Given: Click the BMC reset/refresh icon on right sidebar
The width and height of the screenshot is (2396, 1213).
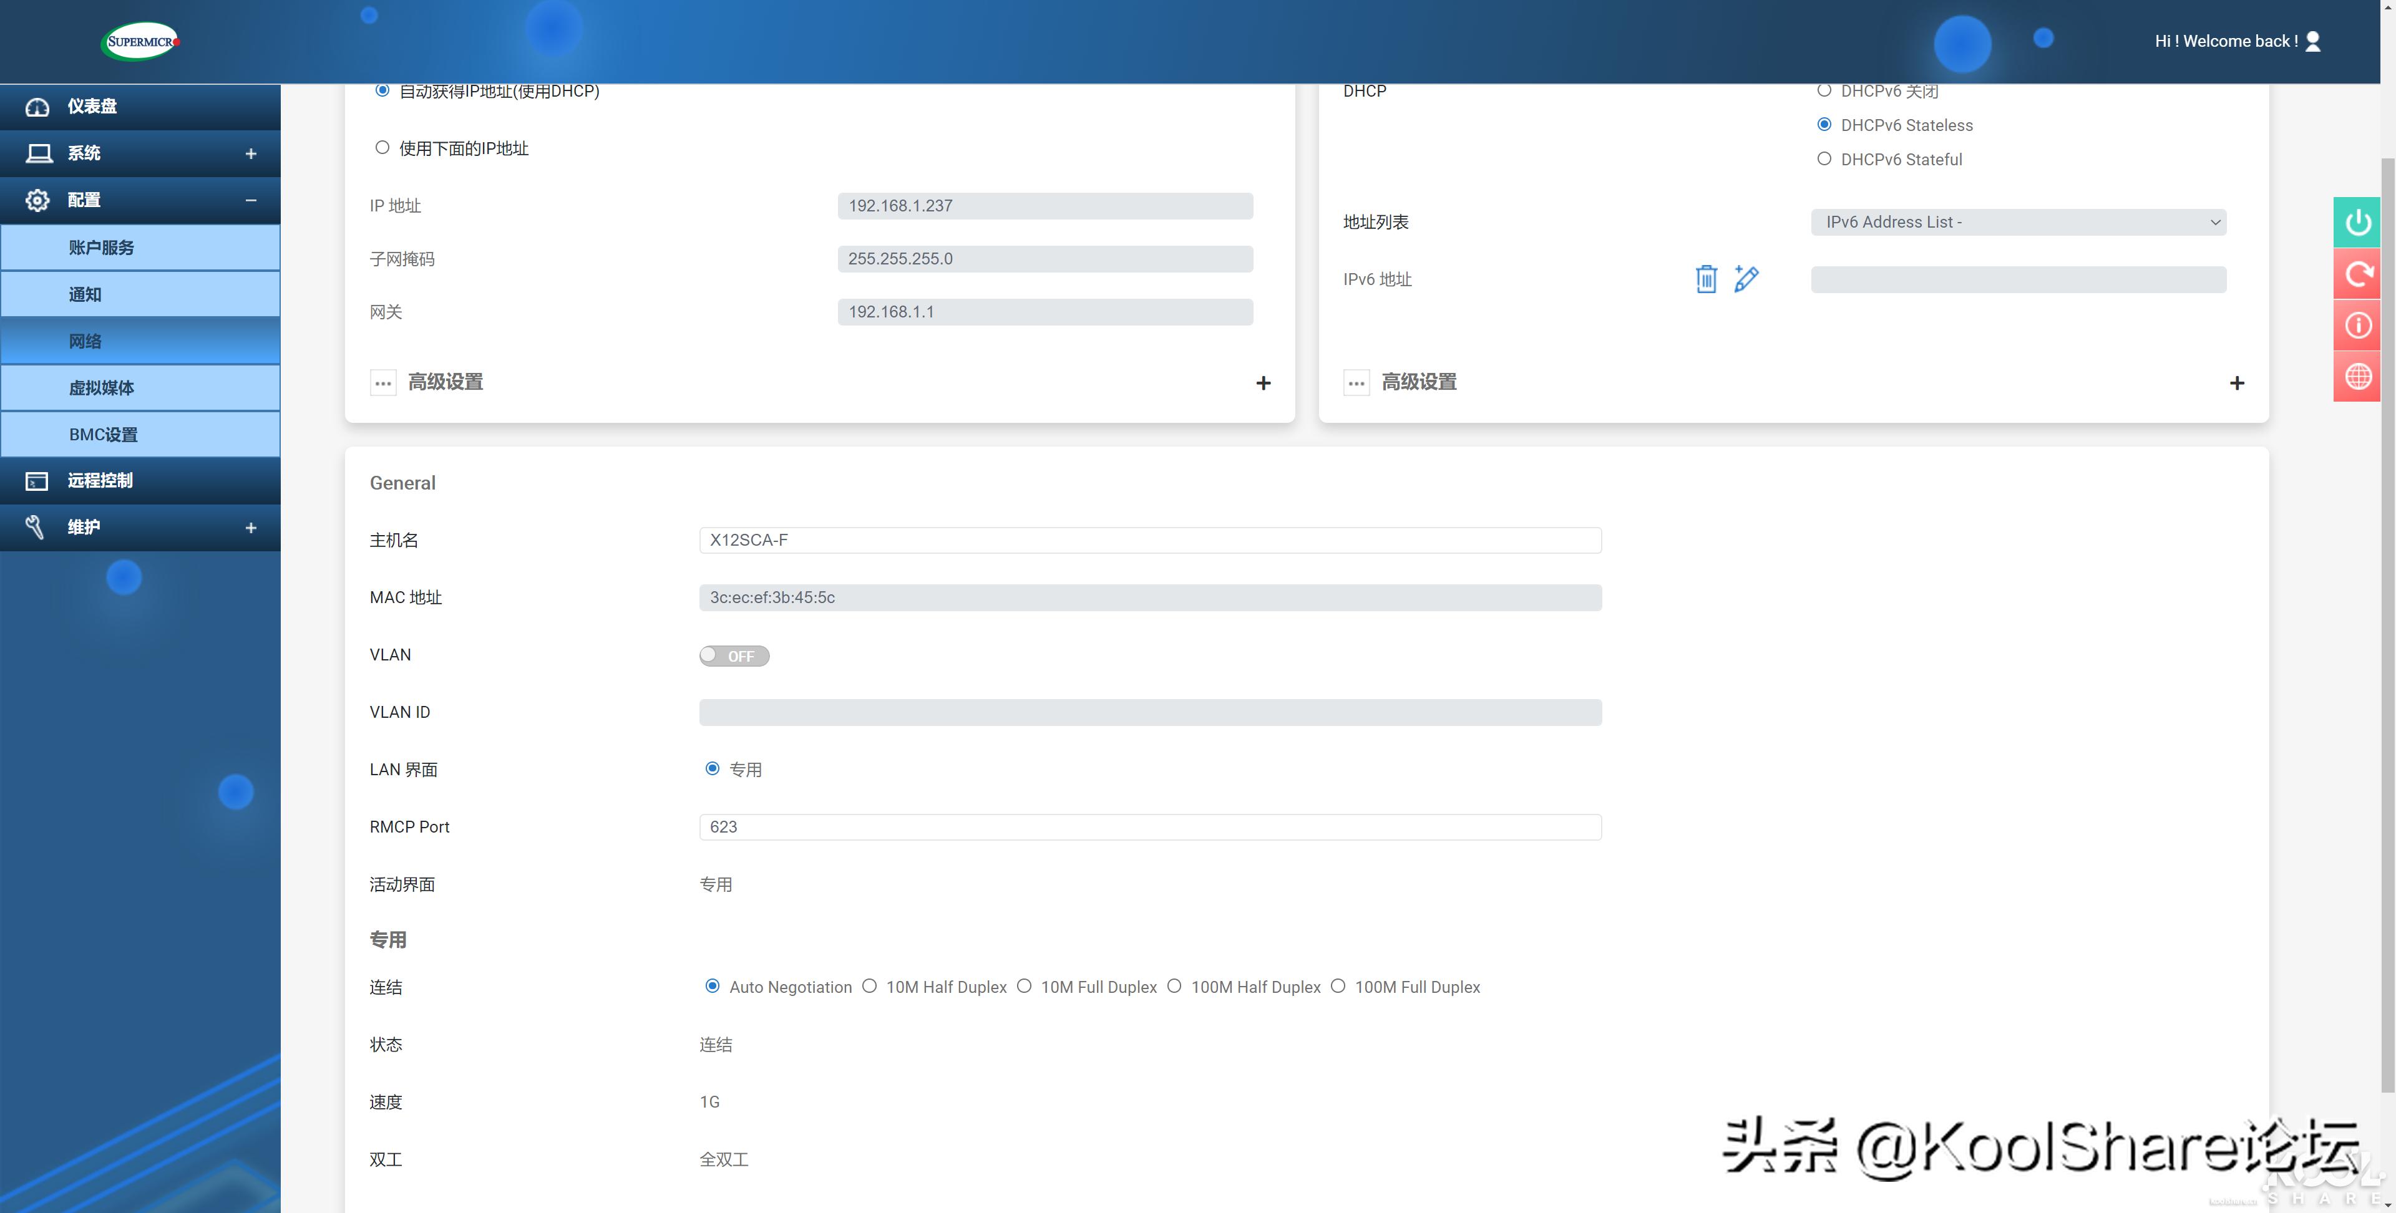Looking at the screenshot, I should click(x=2358, y=273).
